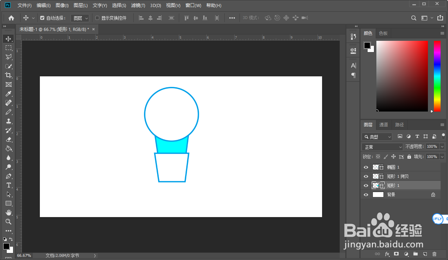The width and height of the screenshot is (448, 260).
Task: Switch to the 通道 tab
Action: click(383, 125)
